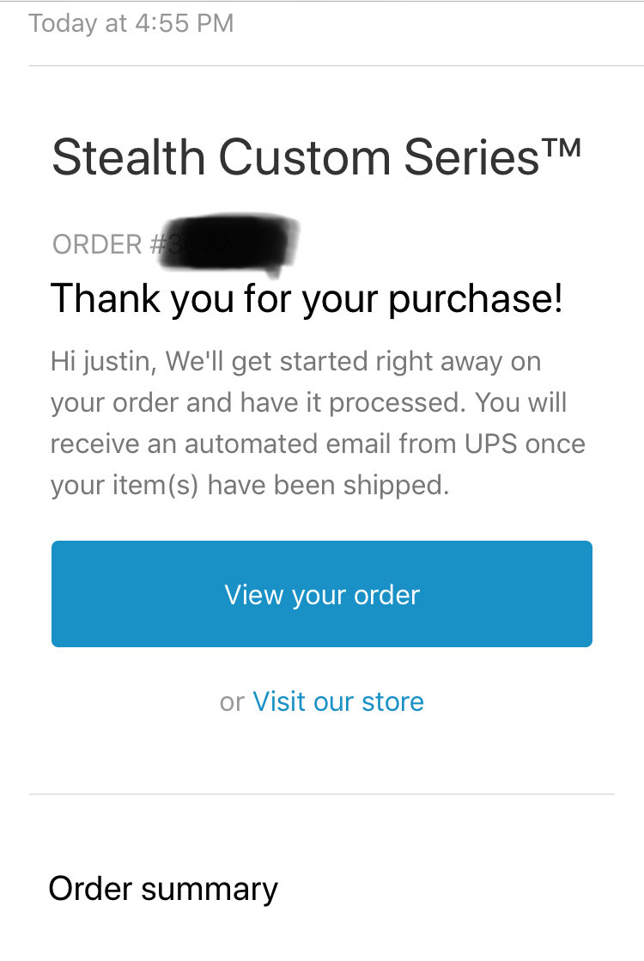The height and width of the screenshot is (961, 644).
Task: Tap the Stealth Custom Series store title
Action: click(x=316, y=157)
